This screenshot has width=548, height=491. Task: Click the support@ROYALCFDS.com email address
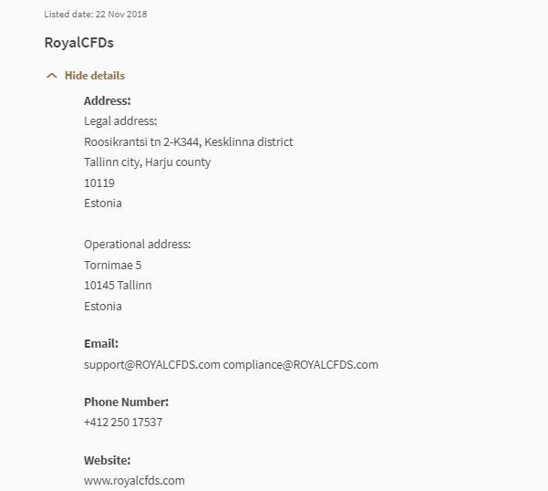point(151,365)
